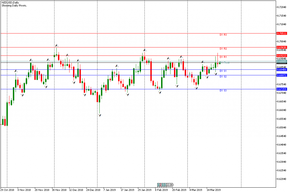The image size is (290, 193).
Task: Click the D1 R1 resistance line label
Action: [223, 57]
